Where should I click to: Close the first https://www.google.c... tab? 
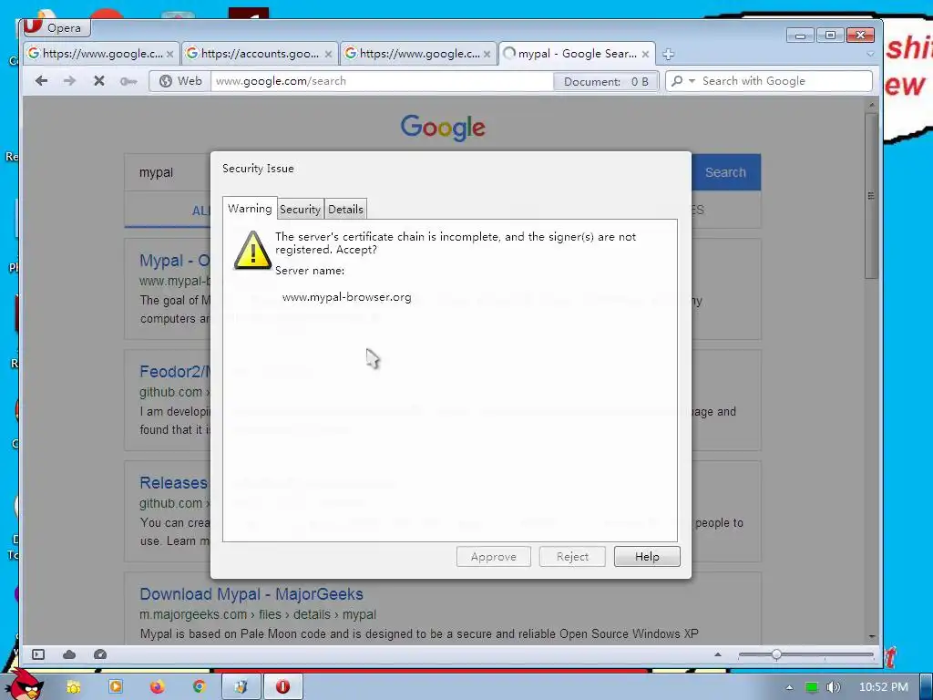pyautogui.click(x=170, y=54)
